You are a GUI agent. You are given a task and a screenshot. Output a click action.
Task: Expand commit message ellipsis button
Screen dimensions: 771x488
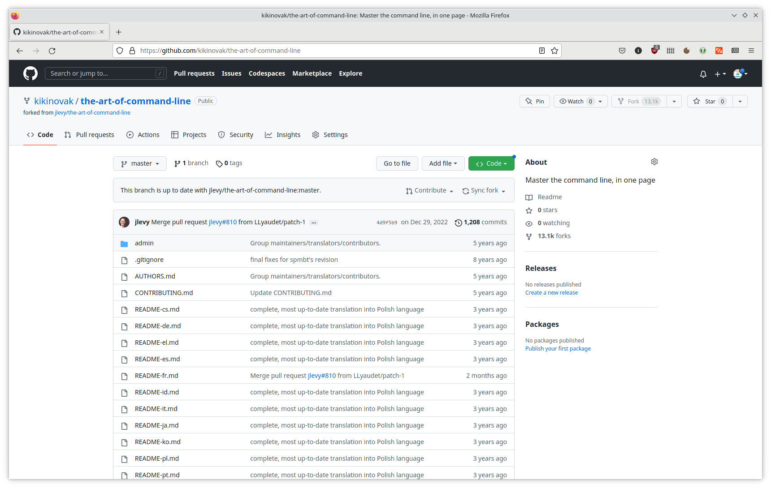314,223
